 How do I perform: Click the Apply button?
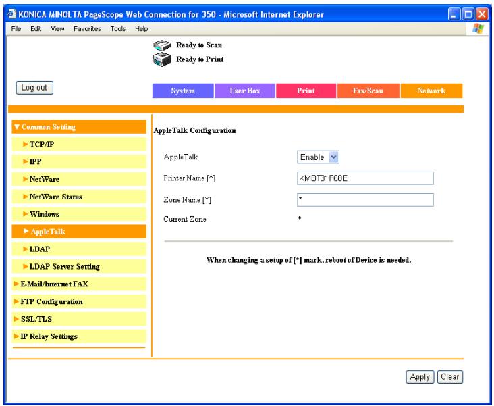[x=420, y=377]
